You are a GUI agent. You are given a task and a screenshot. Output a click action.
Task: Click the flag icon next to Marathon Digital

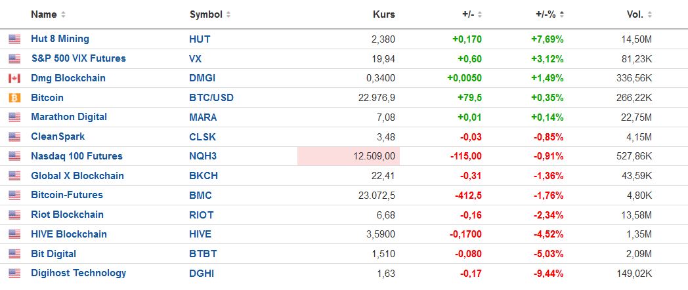(14, 117)
